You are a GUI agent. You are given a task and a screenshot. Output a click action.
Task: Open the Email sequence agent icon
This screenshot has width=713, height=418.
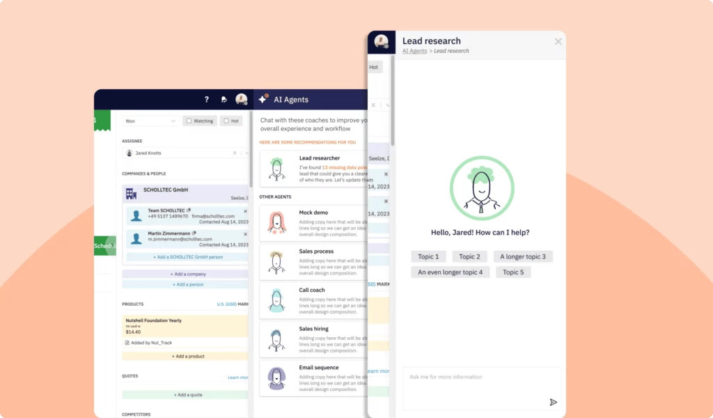(x=276, y=378)
